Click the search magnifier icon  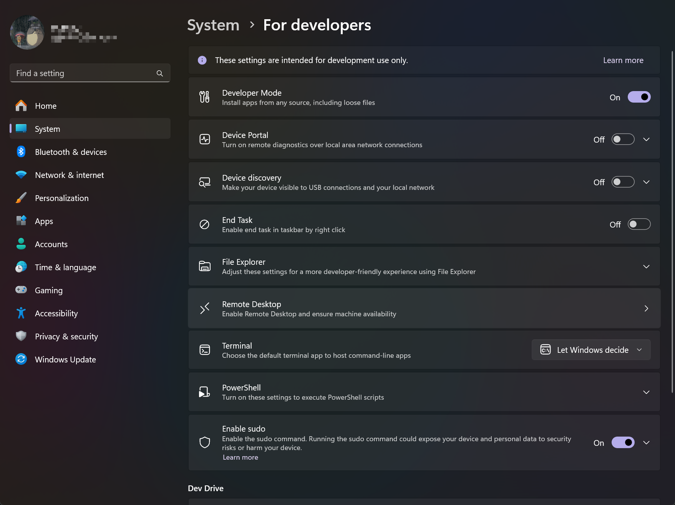coord(160,73)
